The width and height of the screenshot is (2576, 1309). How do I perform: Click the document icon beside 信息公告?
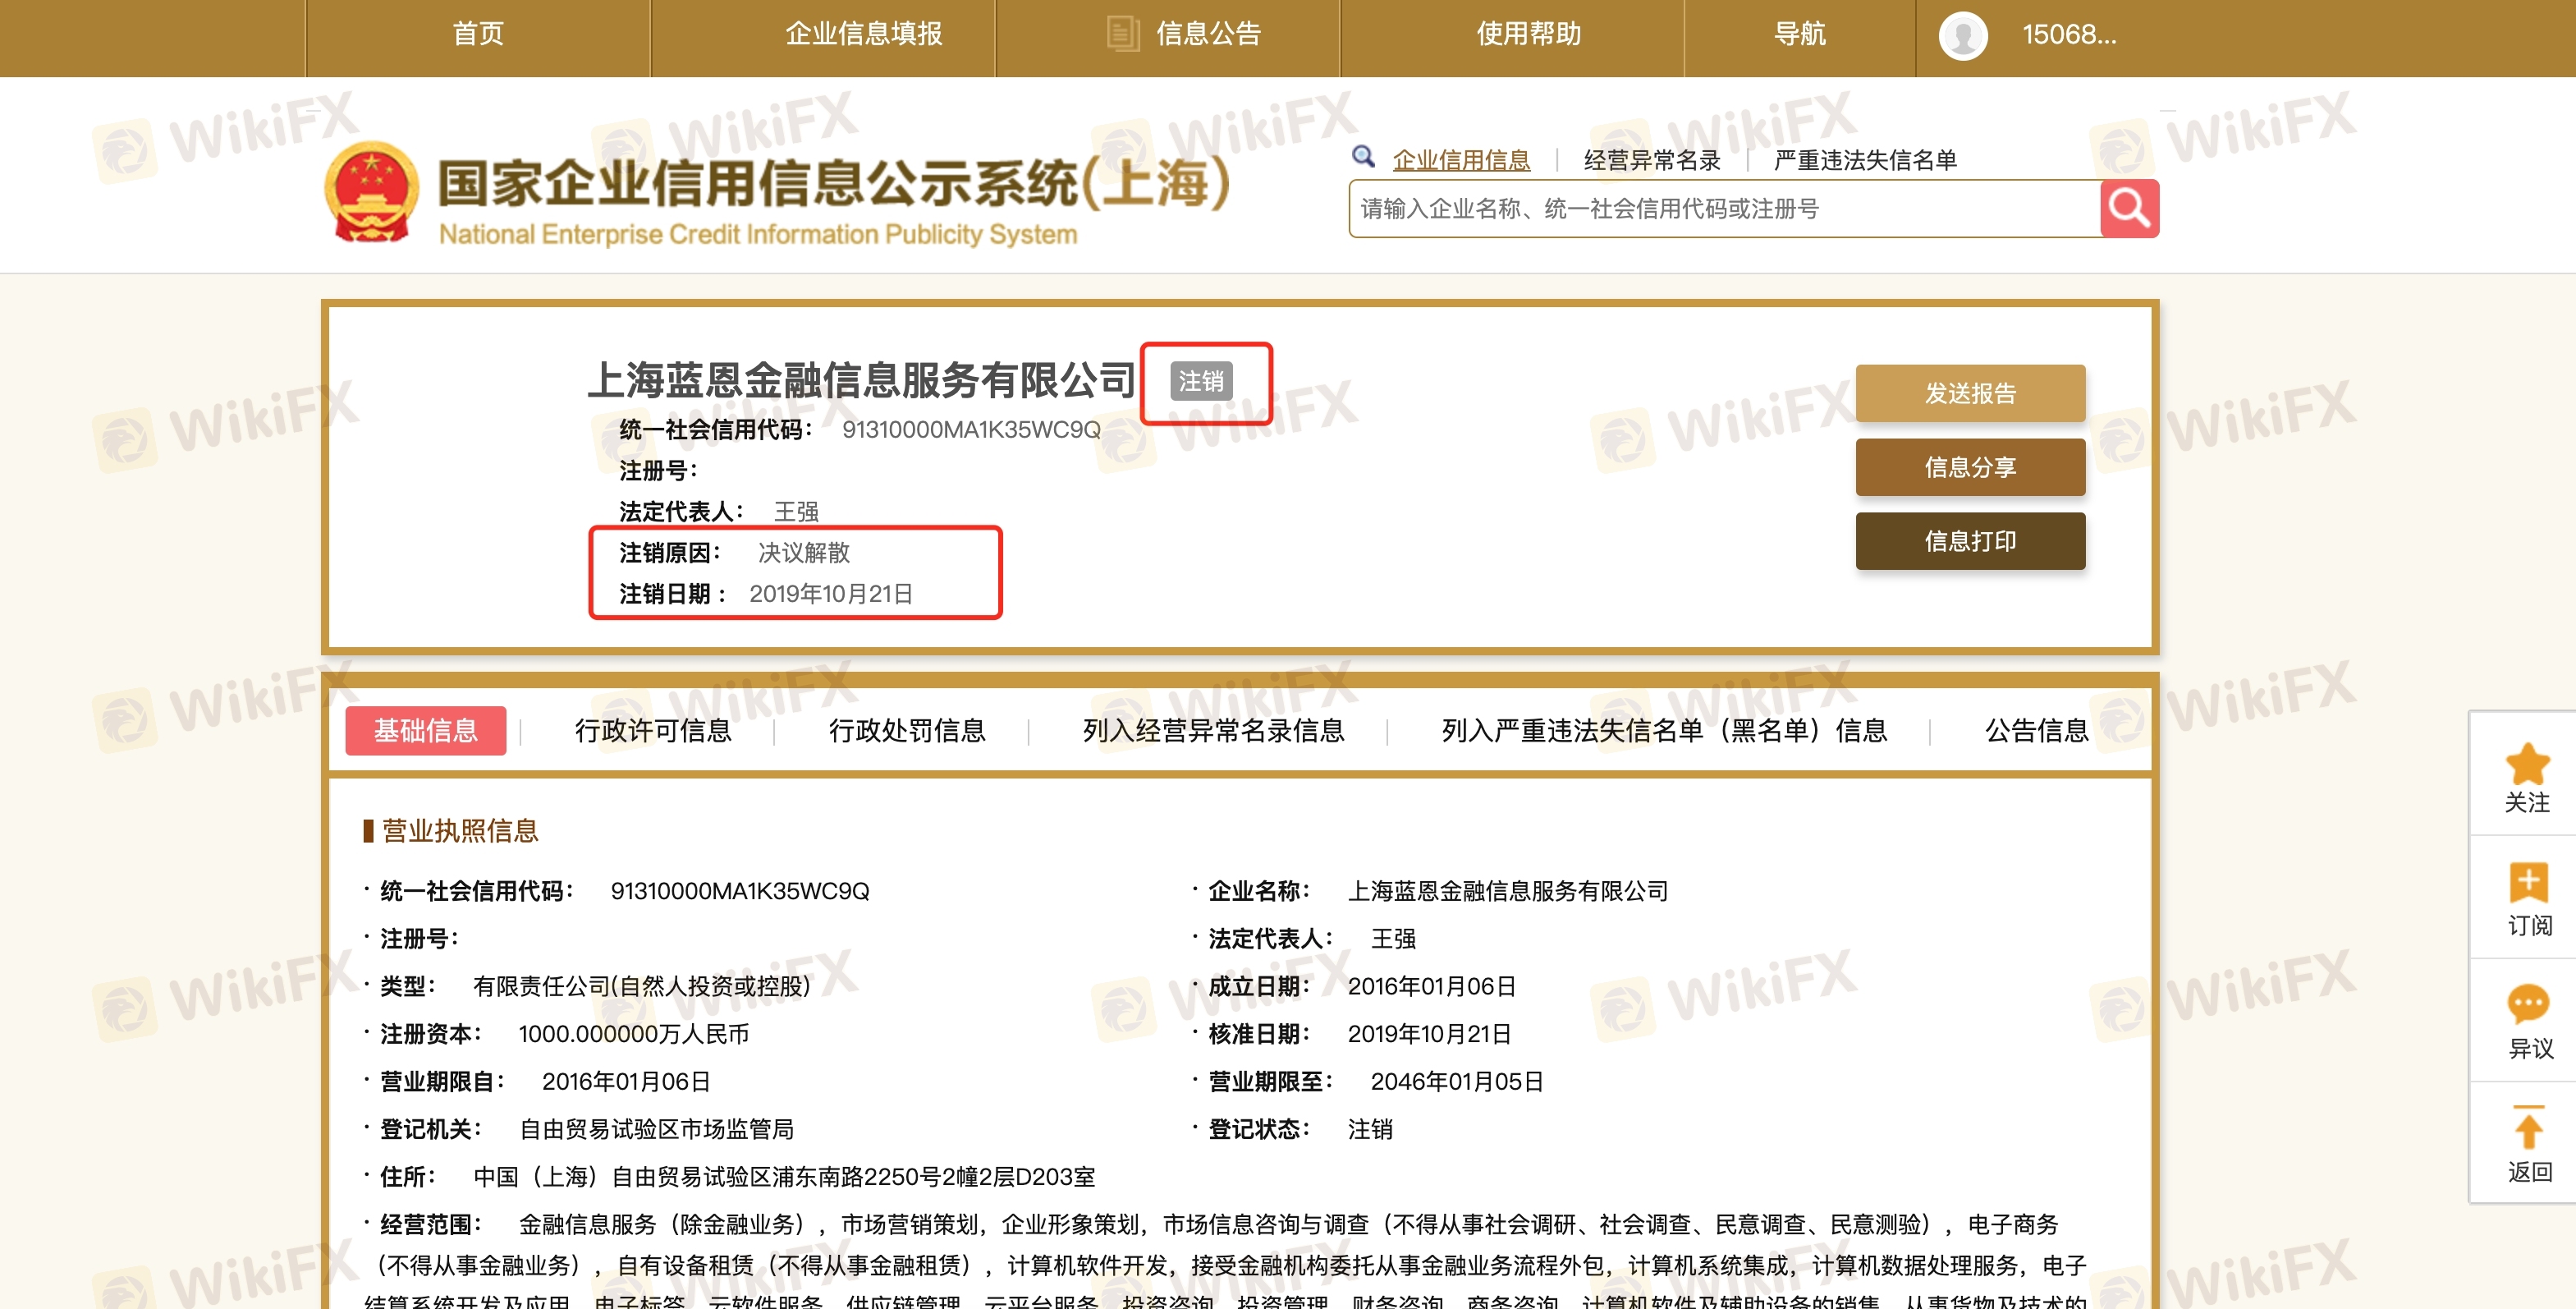tap(1122, 34)
